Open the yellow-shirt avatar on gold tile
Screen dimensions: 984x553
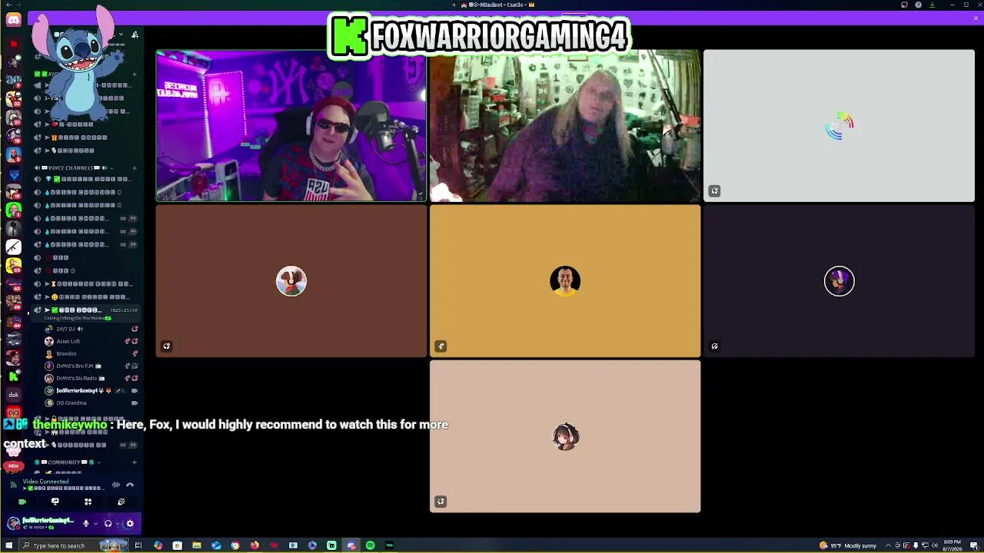pos(565,281)
